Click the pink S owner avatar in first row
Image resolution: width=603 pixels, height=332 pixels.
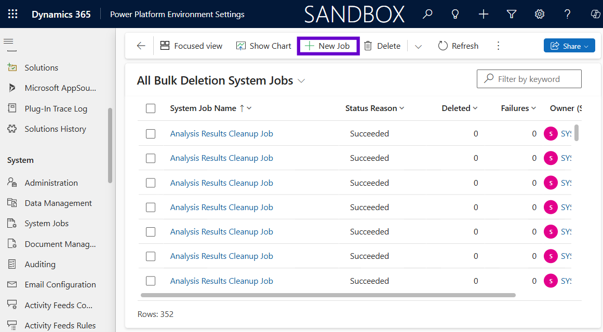(551, 134)
